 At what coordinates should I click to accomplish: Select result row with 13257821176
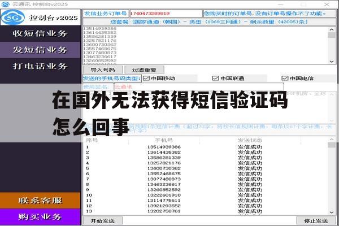[206, 163]
